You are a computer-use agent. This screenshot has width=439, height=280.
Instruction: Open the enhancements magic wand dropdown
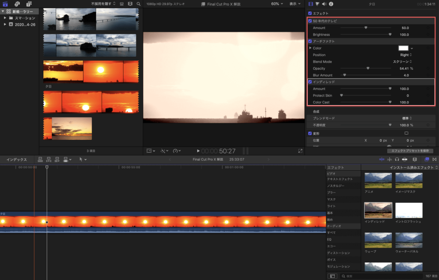(x=164, y=151)
